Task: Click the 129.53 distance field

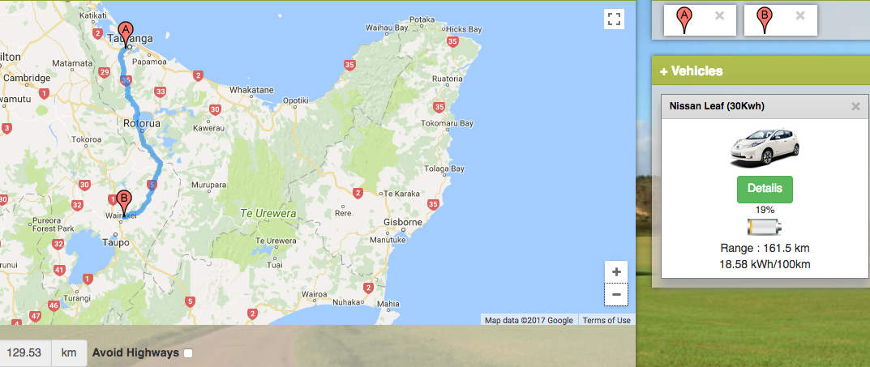Action: 25,353
